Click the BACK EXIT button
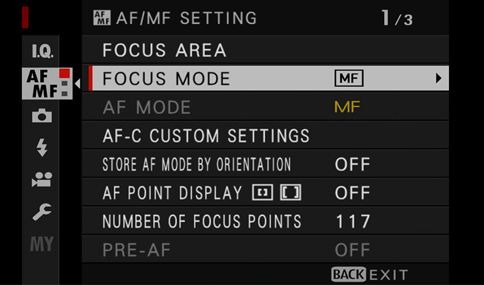484x285 pixels. tap(369, 274)
